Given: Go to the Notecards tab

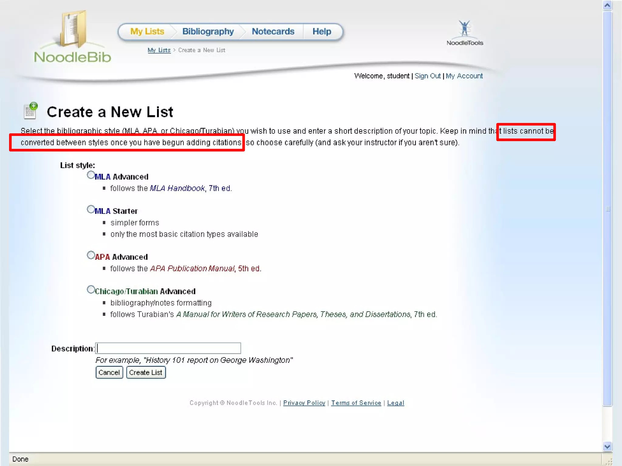Looking at the screenshot, I should [x=273, y=32].
